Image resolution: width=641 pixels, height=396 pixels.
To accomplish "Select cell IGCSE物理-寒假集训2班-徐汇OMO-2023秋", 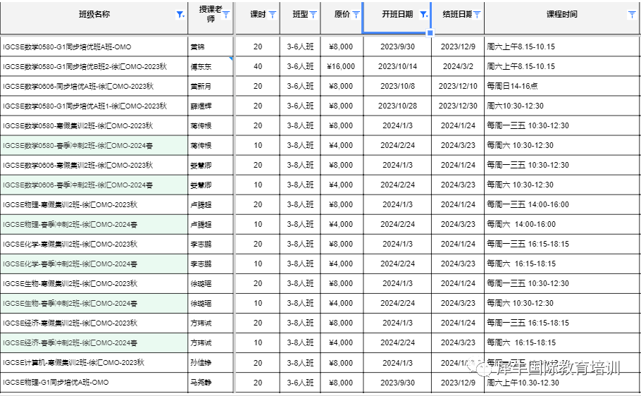I will [x=94, y=204].
